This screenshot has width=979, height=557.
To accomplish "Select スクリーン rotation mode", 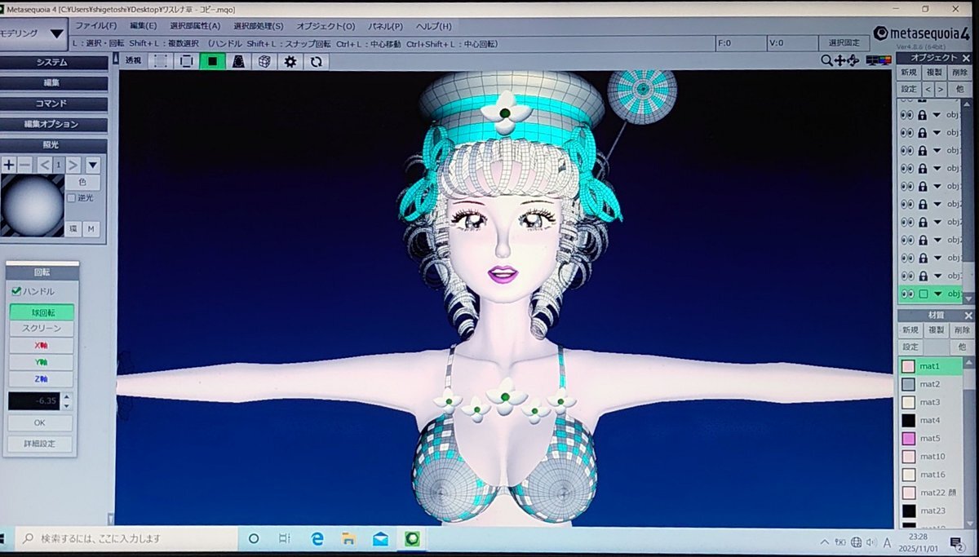I will coord(41,329).
